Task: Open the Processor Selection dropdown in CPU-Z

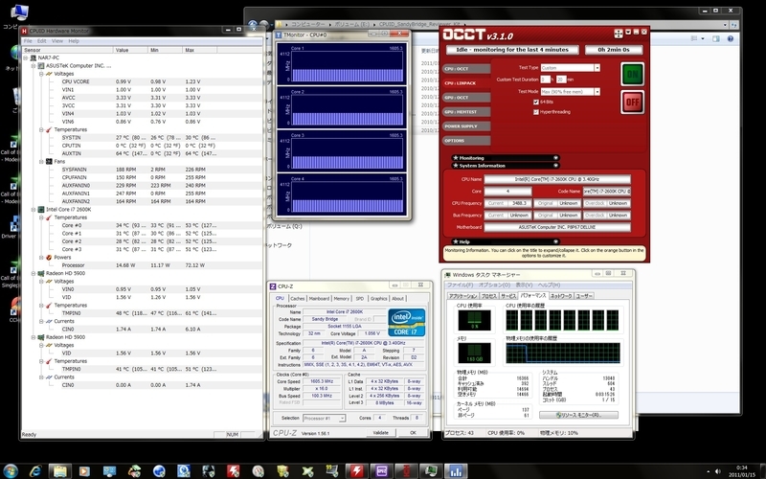Action: (324, 419)
